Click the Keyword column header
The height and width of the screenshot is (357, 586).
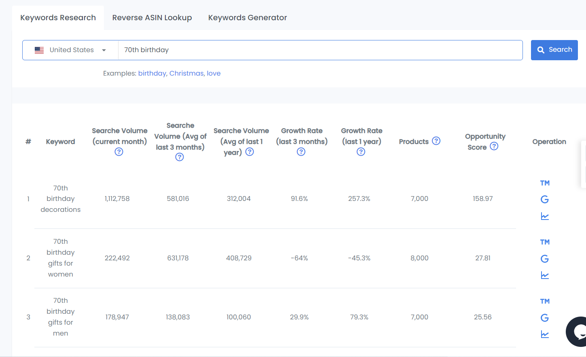pyautogui.click(x=61, y=142)
